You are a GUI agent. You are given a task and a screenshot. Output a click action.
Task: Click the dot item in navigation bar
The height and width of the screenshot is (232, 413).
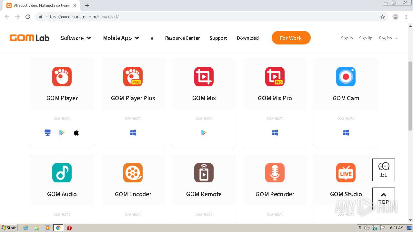tap(152, 38)
